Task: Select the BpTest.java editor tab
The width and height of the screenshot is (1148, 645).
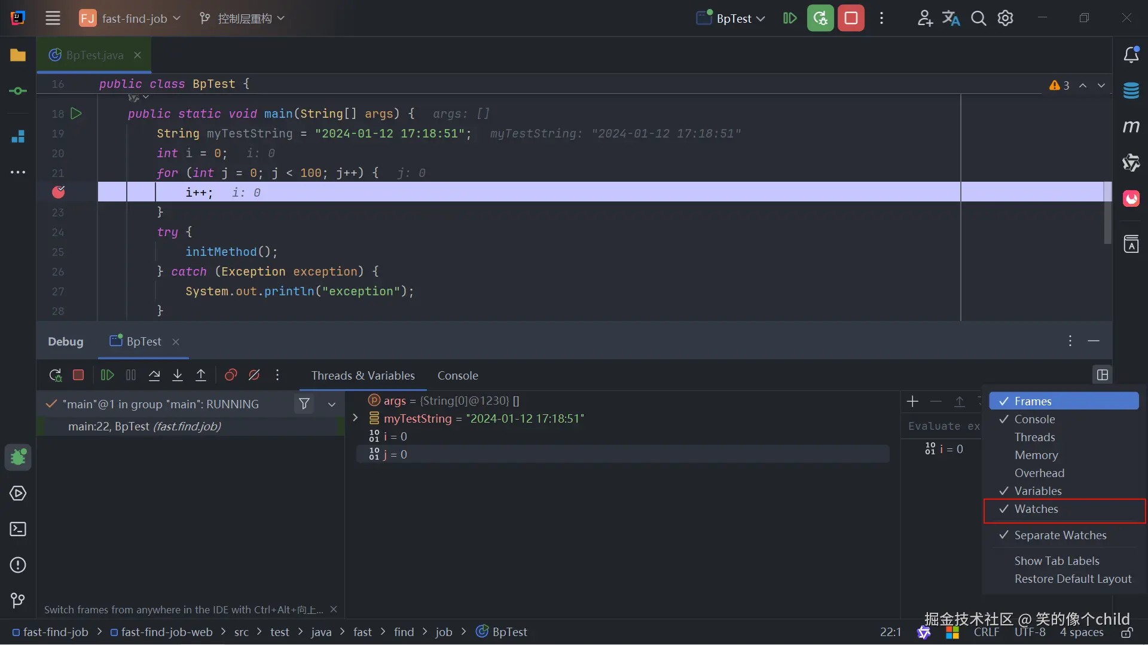Action: (94, 55)
